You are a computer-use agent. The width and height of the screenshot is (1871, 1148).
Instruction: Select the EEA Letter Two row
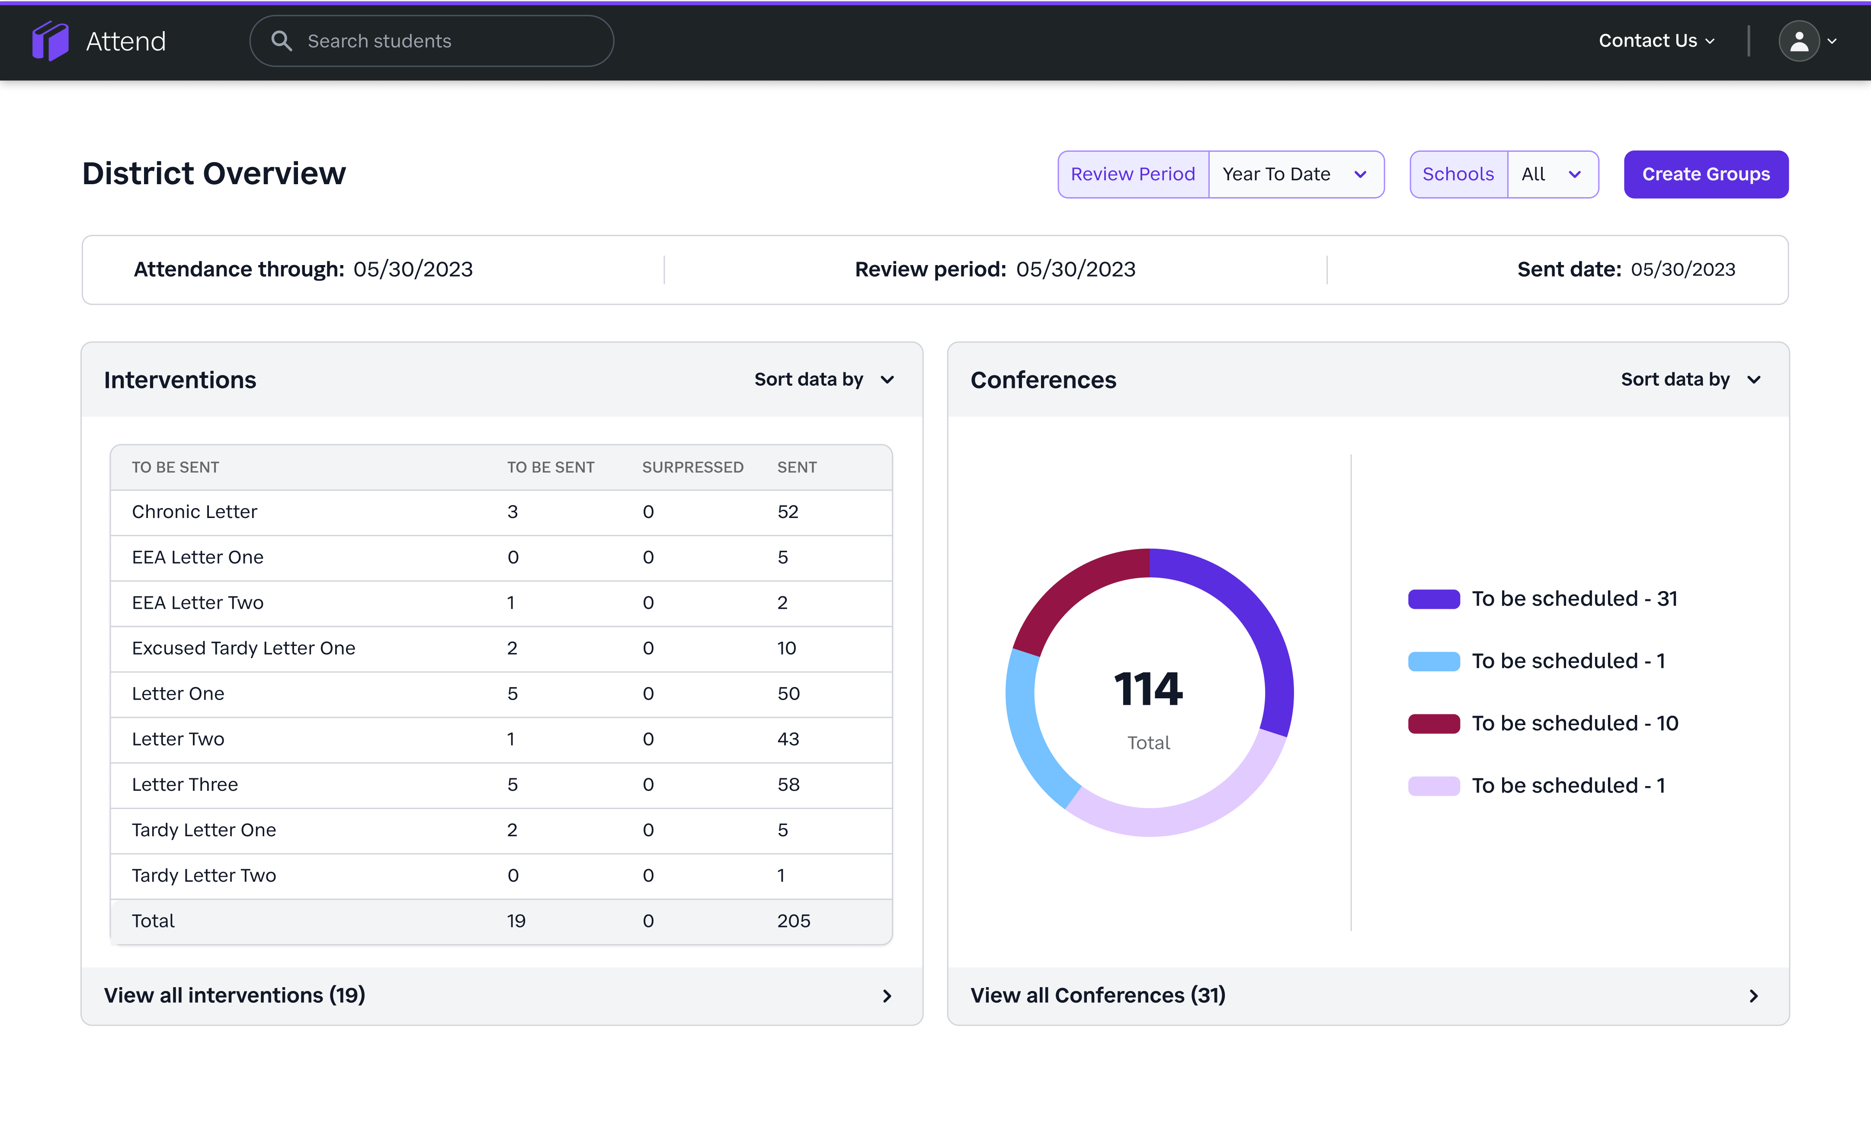tap(501, 604)
